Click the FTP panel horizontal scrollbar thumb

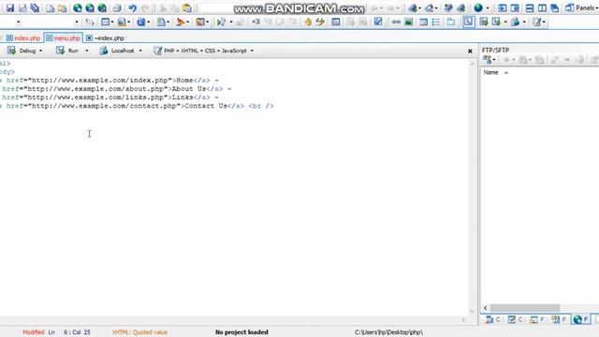(525, 308)
